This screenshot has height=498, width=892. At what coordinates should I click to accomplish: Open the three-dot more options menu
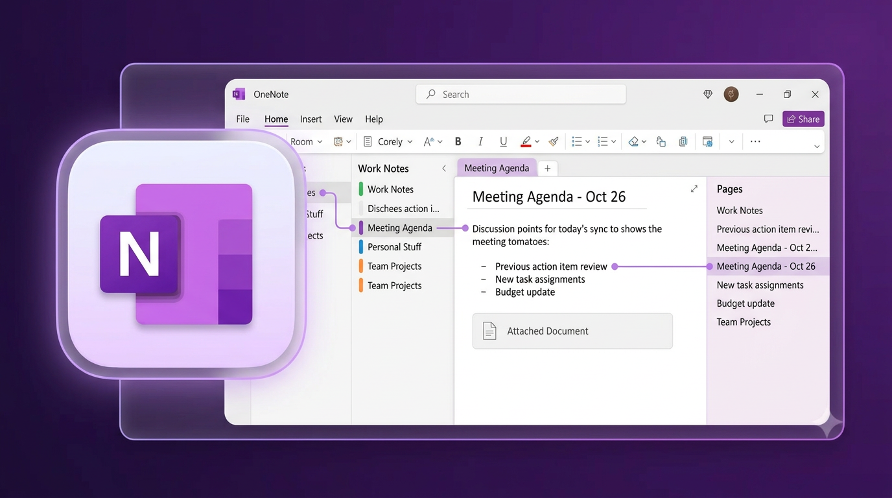click(755, 141)
